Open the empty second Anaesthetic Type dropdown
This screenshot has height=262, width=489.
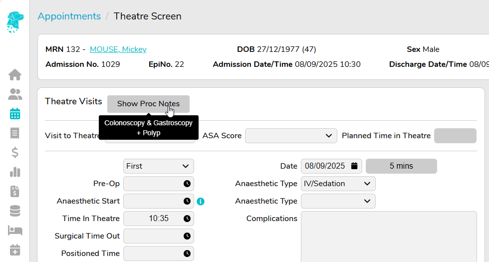(338, 201)
